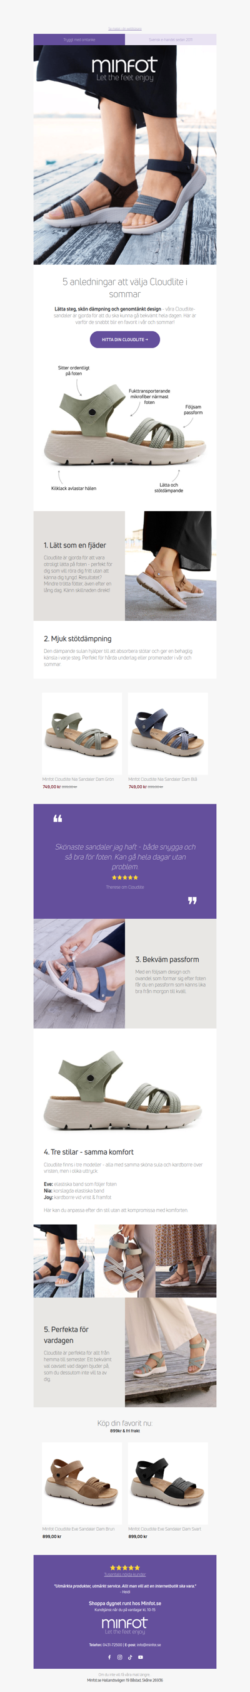
Task: Click the five-star rating in footer
Action: 124,1567
